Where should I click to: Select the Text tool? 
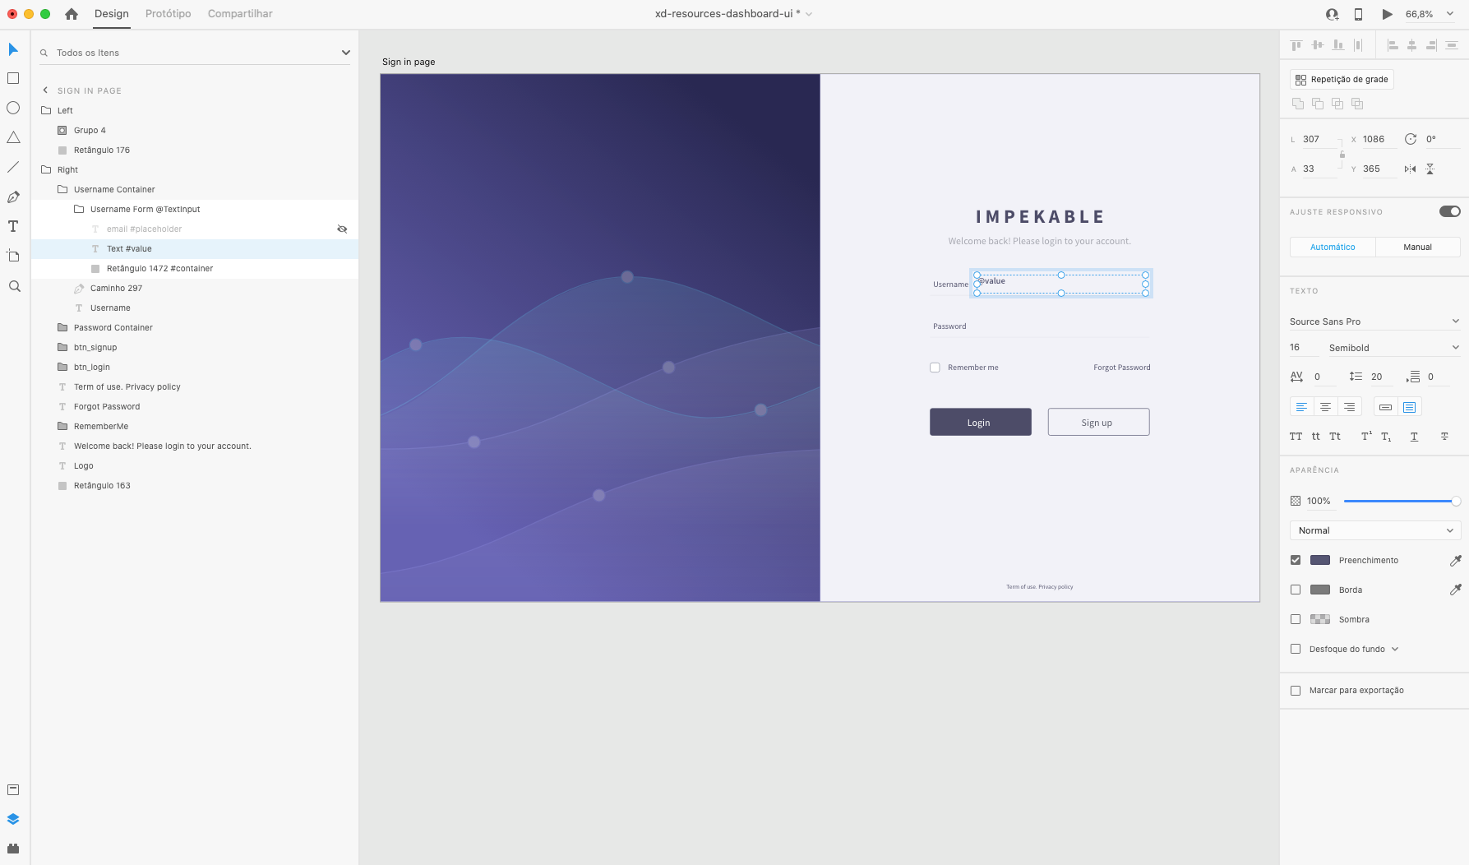[13, 226]
